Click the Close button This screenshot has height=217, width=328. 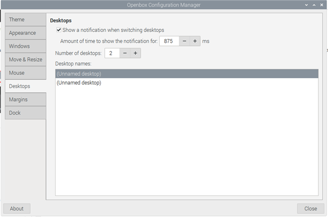coord(311,209)
